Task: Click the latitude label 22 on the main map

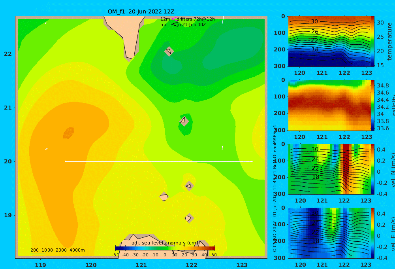Action: click(x=8, y=54)
